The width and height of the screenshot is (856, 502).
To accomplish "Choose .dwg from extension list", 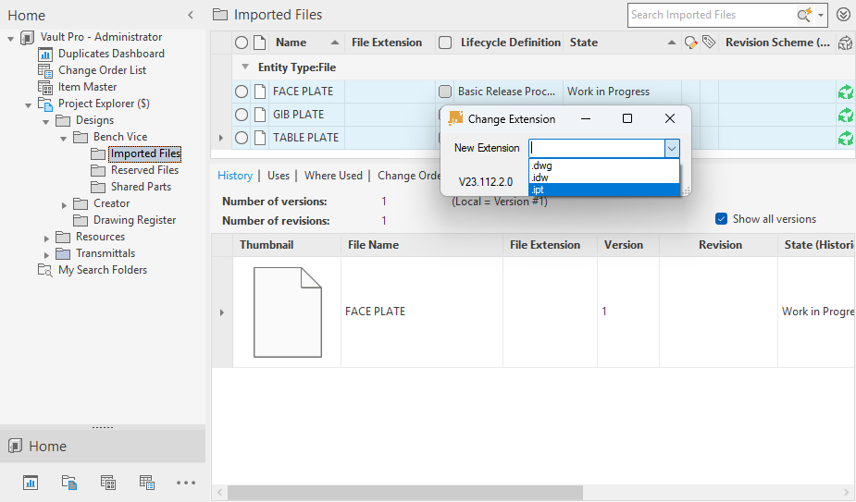I will 603,165.
